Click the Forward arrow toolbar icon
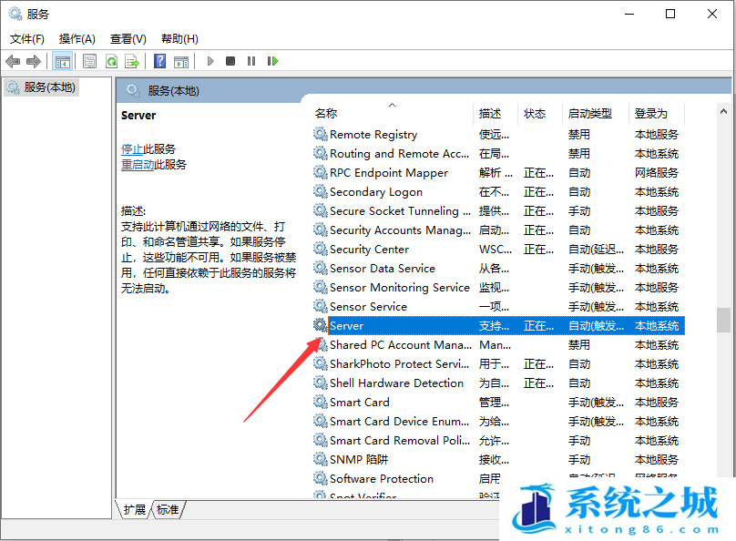This screenshot has width=736, height=541. point(34,61)
